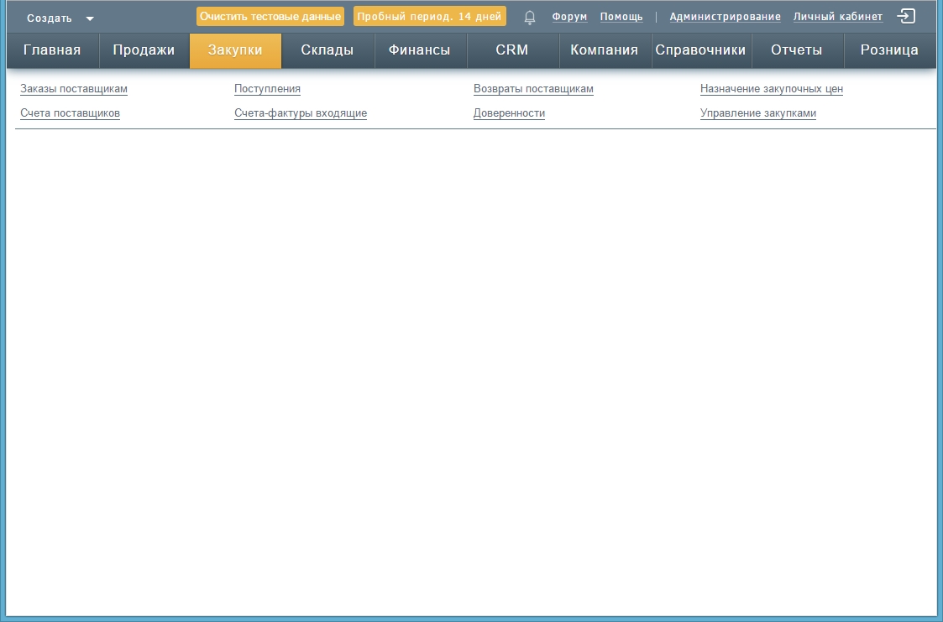The image size is (943, 622).
Task: Click the notification bell icon
Action: [x=529, y=17]
